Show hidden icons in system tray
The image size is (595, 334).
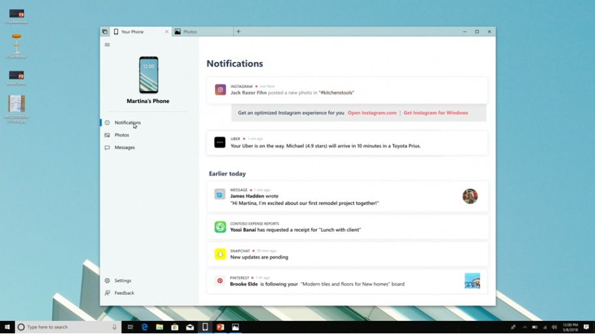coord(525,327)
